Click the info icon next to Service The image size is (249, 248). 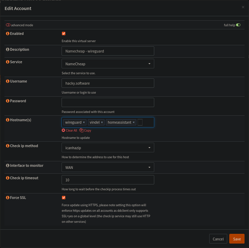pos(8,62)
